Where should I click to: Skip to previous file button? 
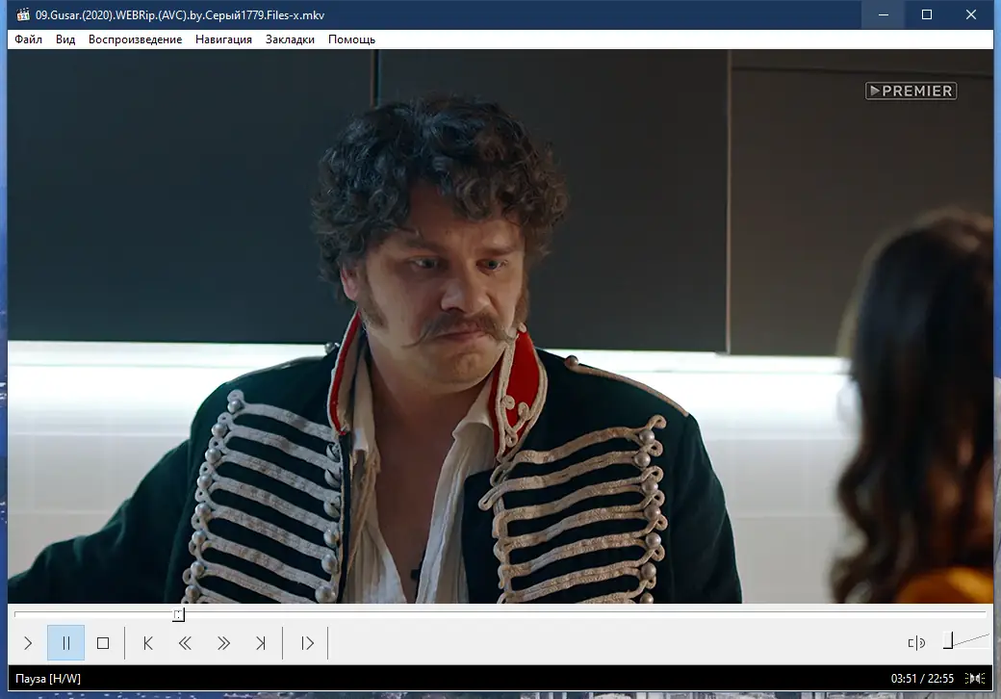148,643
